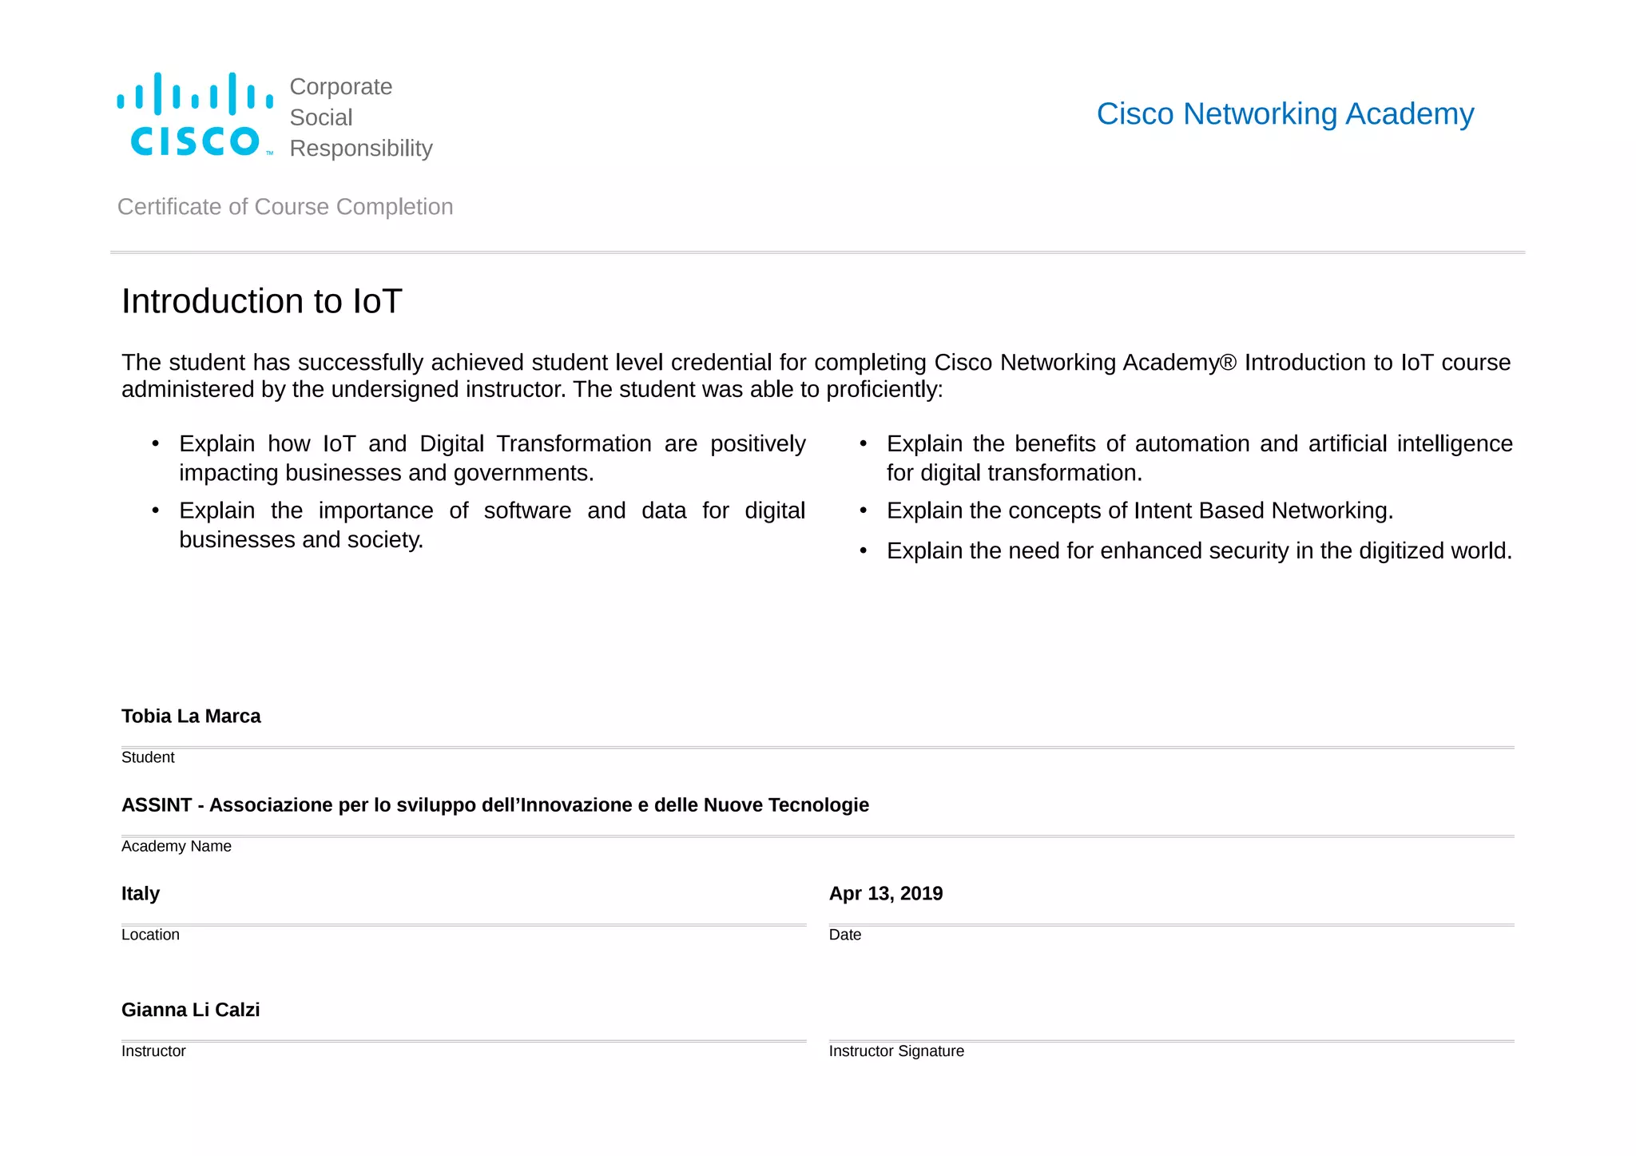Click the Instructor Signature label
The height and width of the screenshot is (1156, 1636).
point(896,1051)
